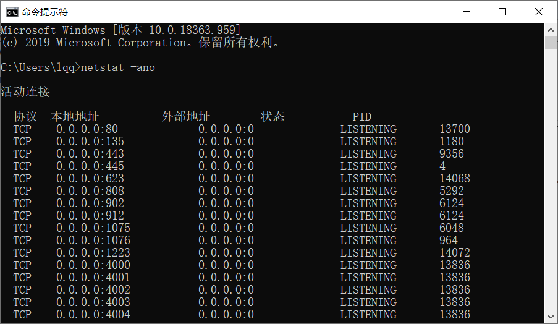Click LISTENING state in the port 80 row
This screenshot has height=324, width=558.
[x=368, y=129]
